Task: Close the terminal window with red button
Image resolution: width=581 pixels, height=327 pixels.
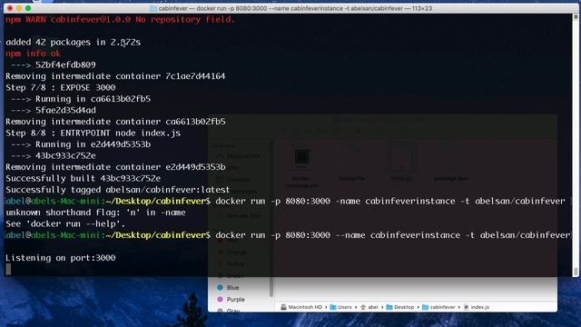Action: click(10, 8)
